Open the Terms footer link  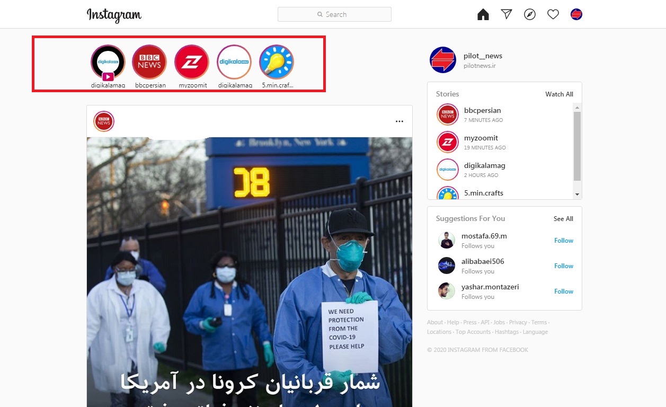pyautogui.click(x=539, y=322)
